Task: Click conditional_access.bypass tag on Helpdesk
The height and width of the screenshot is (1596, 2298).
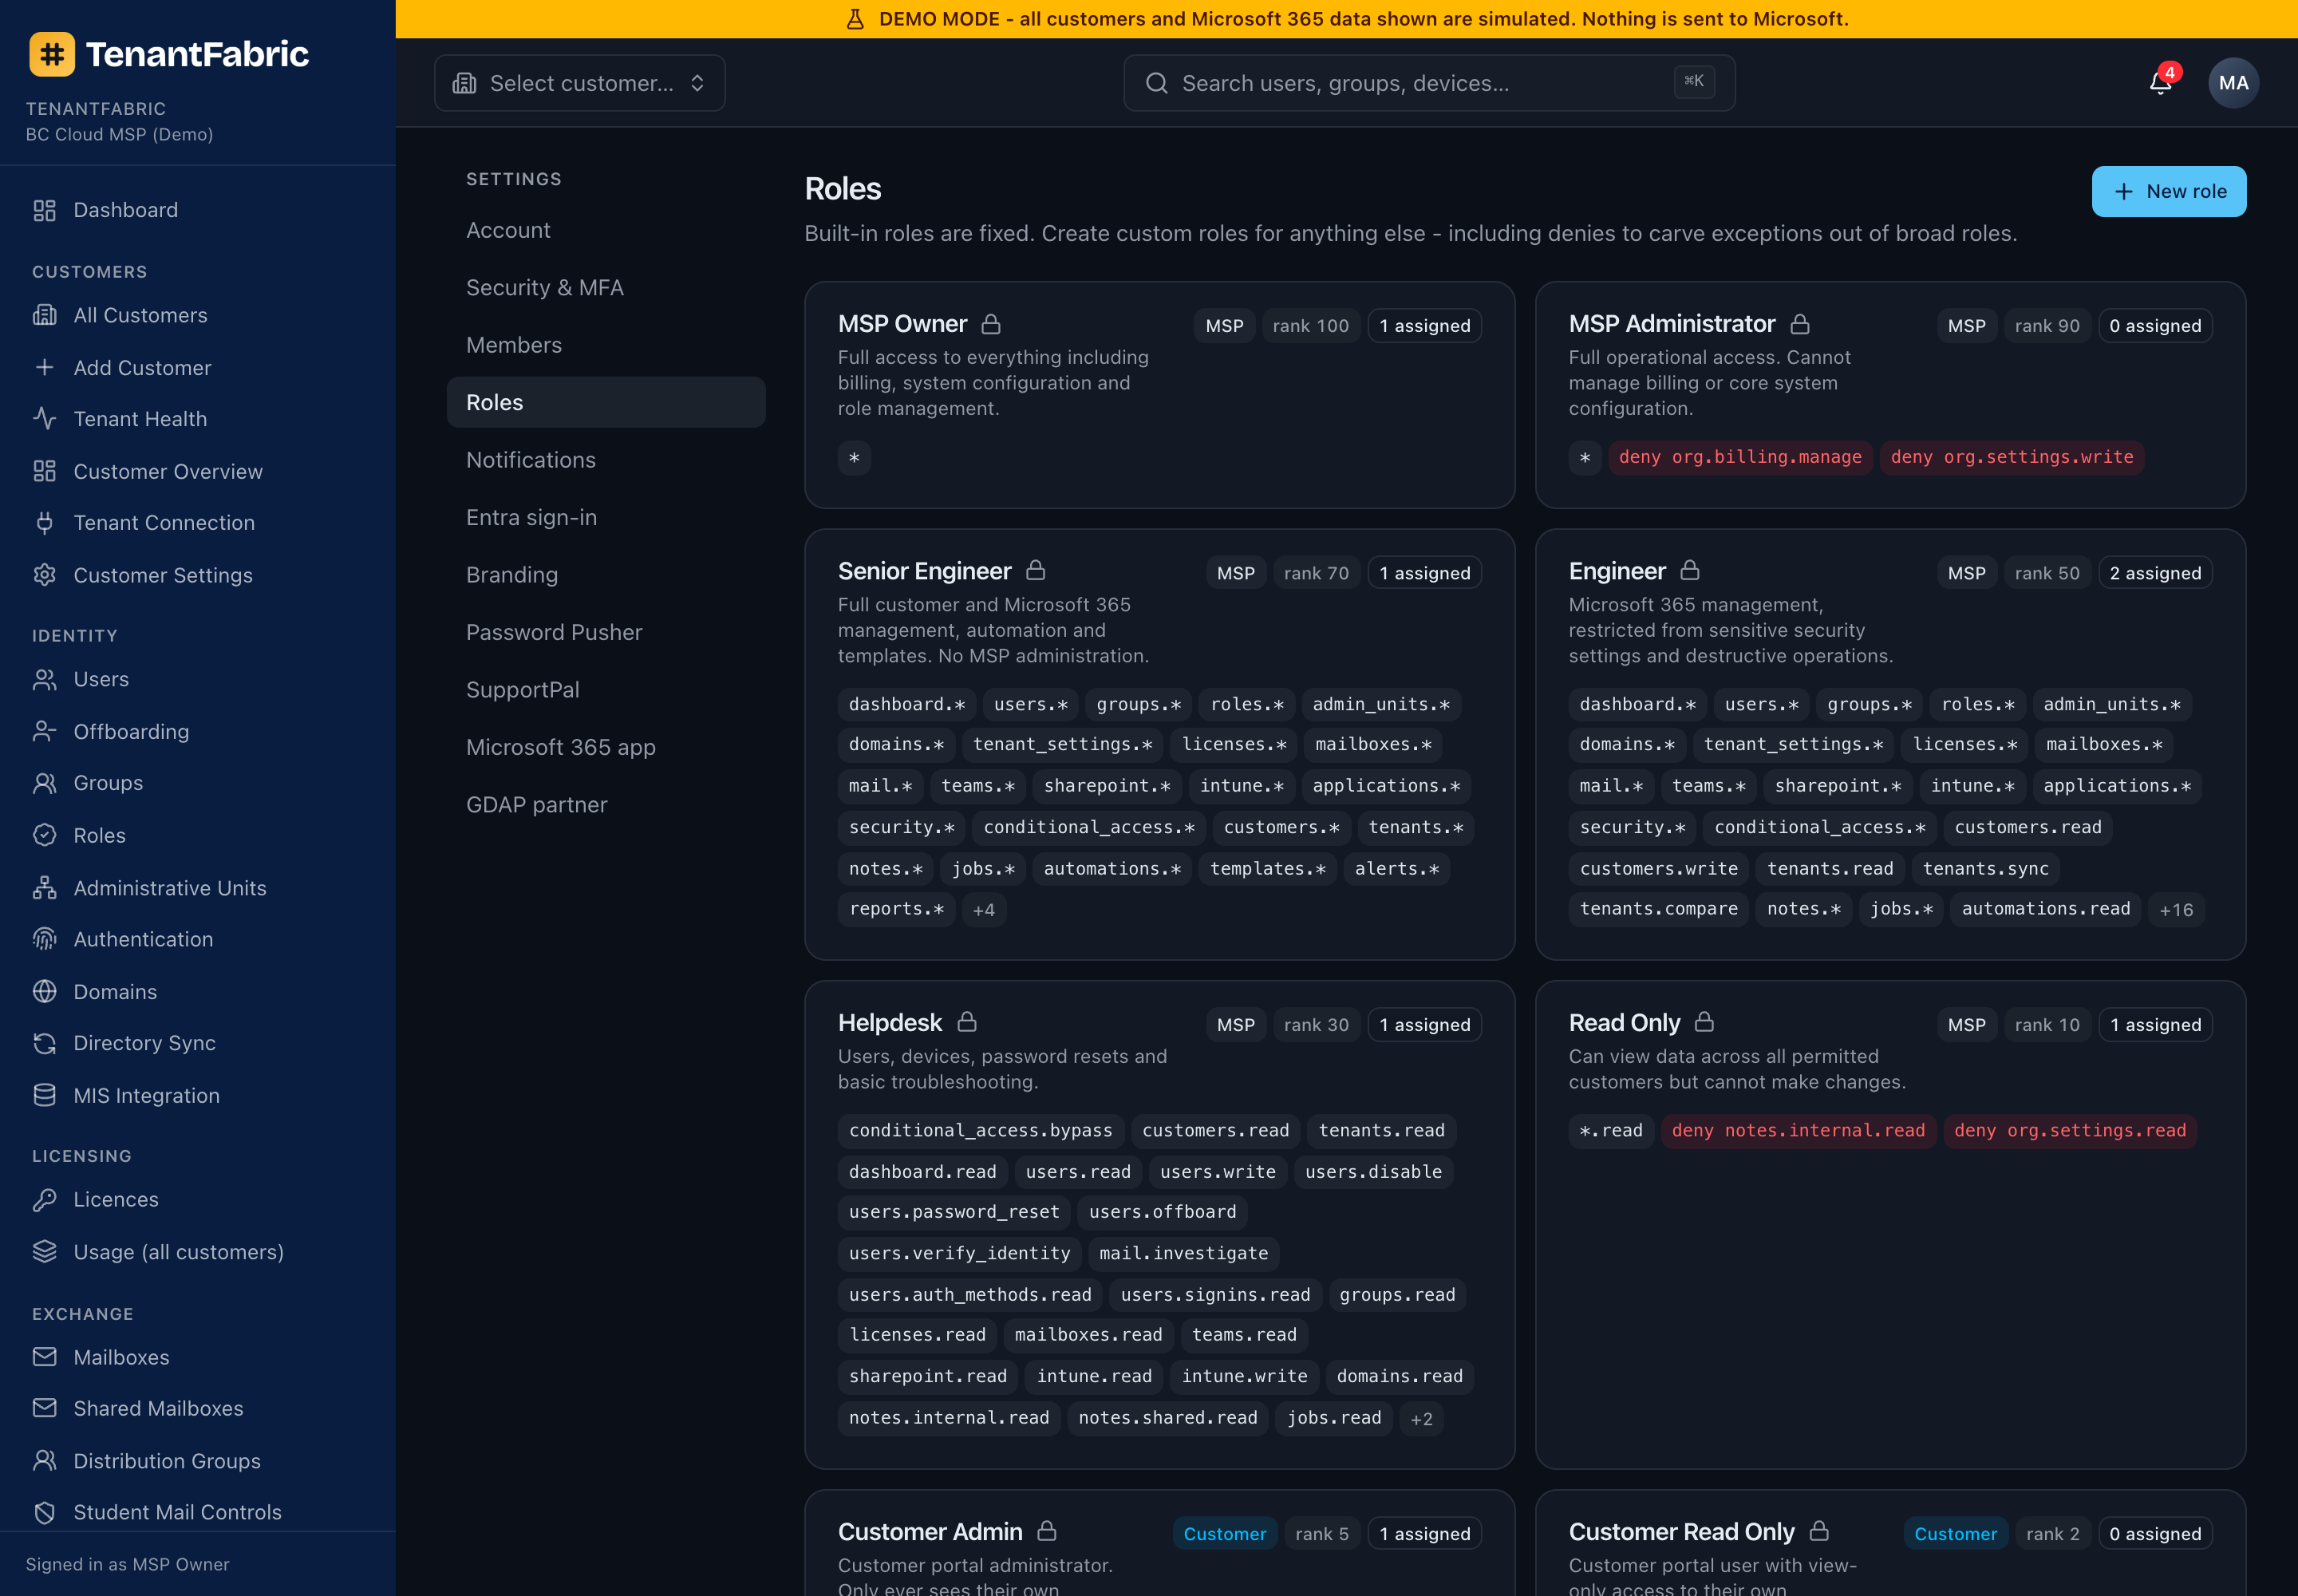Action: [x=980, y=1131]
